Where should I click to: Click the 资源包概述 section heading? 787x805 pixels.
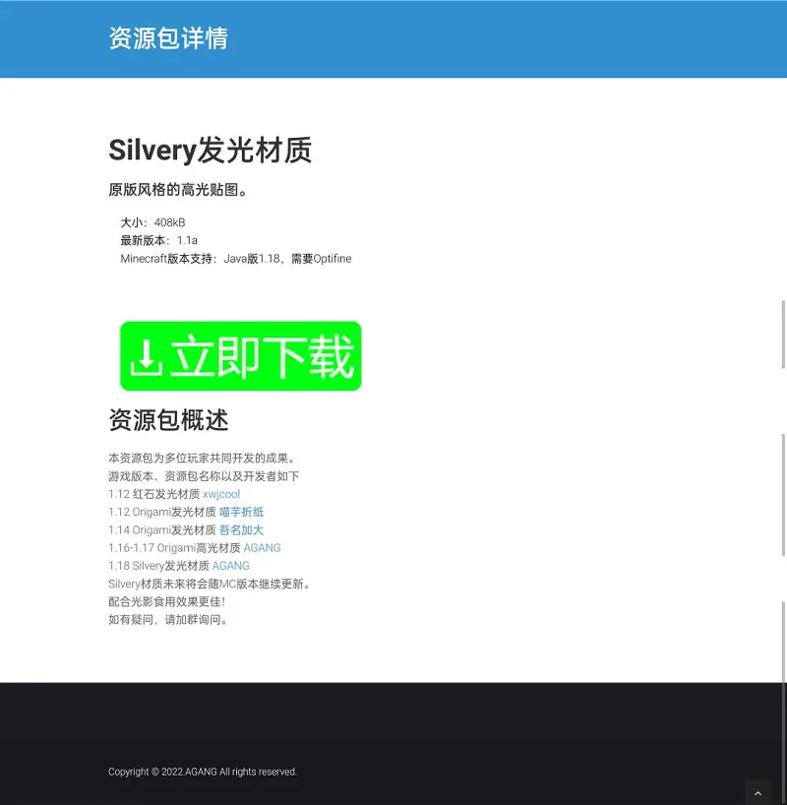coord(168,420)
